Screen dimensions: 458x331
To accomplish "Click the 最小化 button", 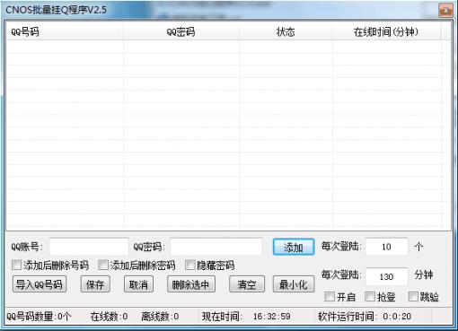I will [294, 284].
